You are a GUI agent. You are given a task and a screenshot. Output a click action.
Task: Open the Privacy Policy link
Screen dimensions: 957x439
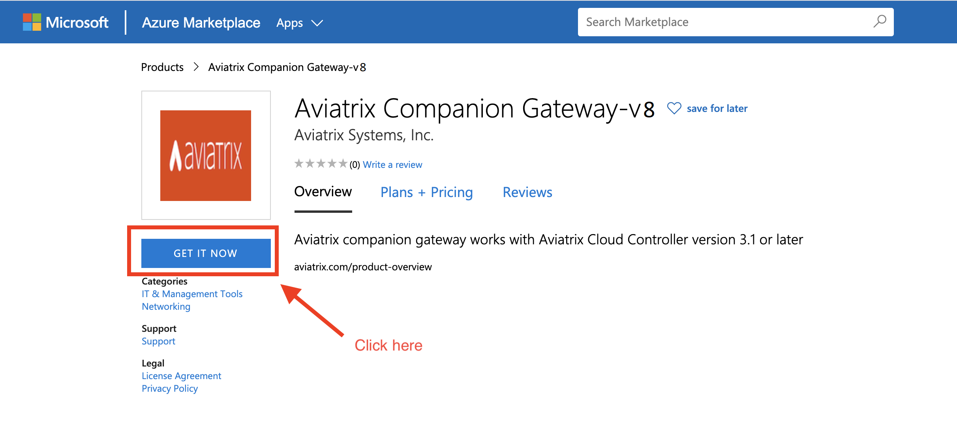[170, 388]
